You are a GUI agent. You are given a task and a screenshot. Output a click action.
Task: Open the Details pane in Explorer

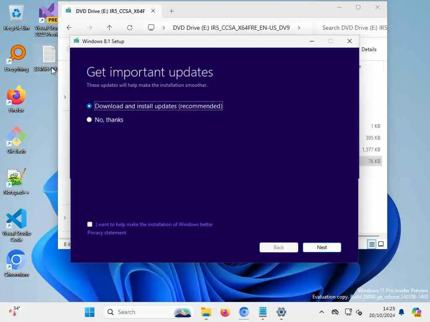[369, 49]
